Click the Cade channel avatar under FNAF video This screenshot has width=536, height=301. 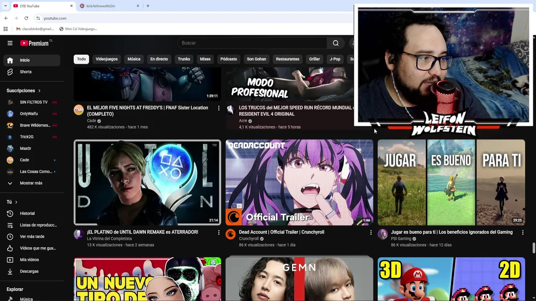tap(79, 110)
